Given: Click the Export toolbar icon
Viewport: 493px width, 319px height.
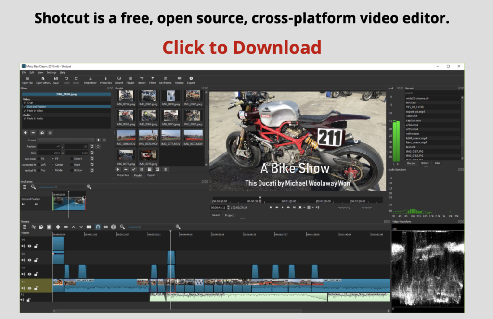Looking at the screenshot, I should click(x=191, y=80).
